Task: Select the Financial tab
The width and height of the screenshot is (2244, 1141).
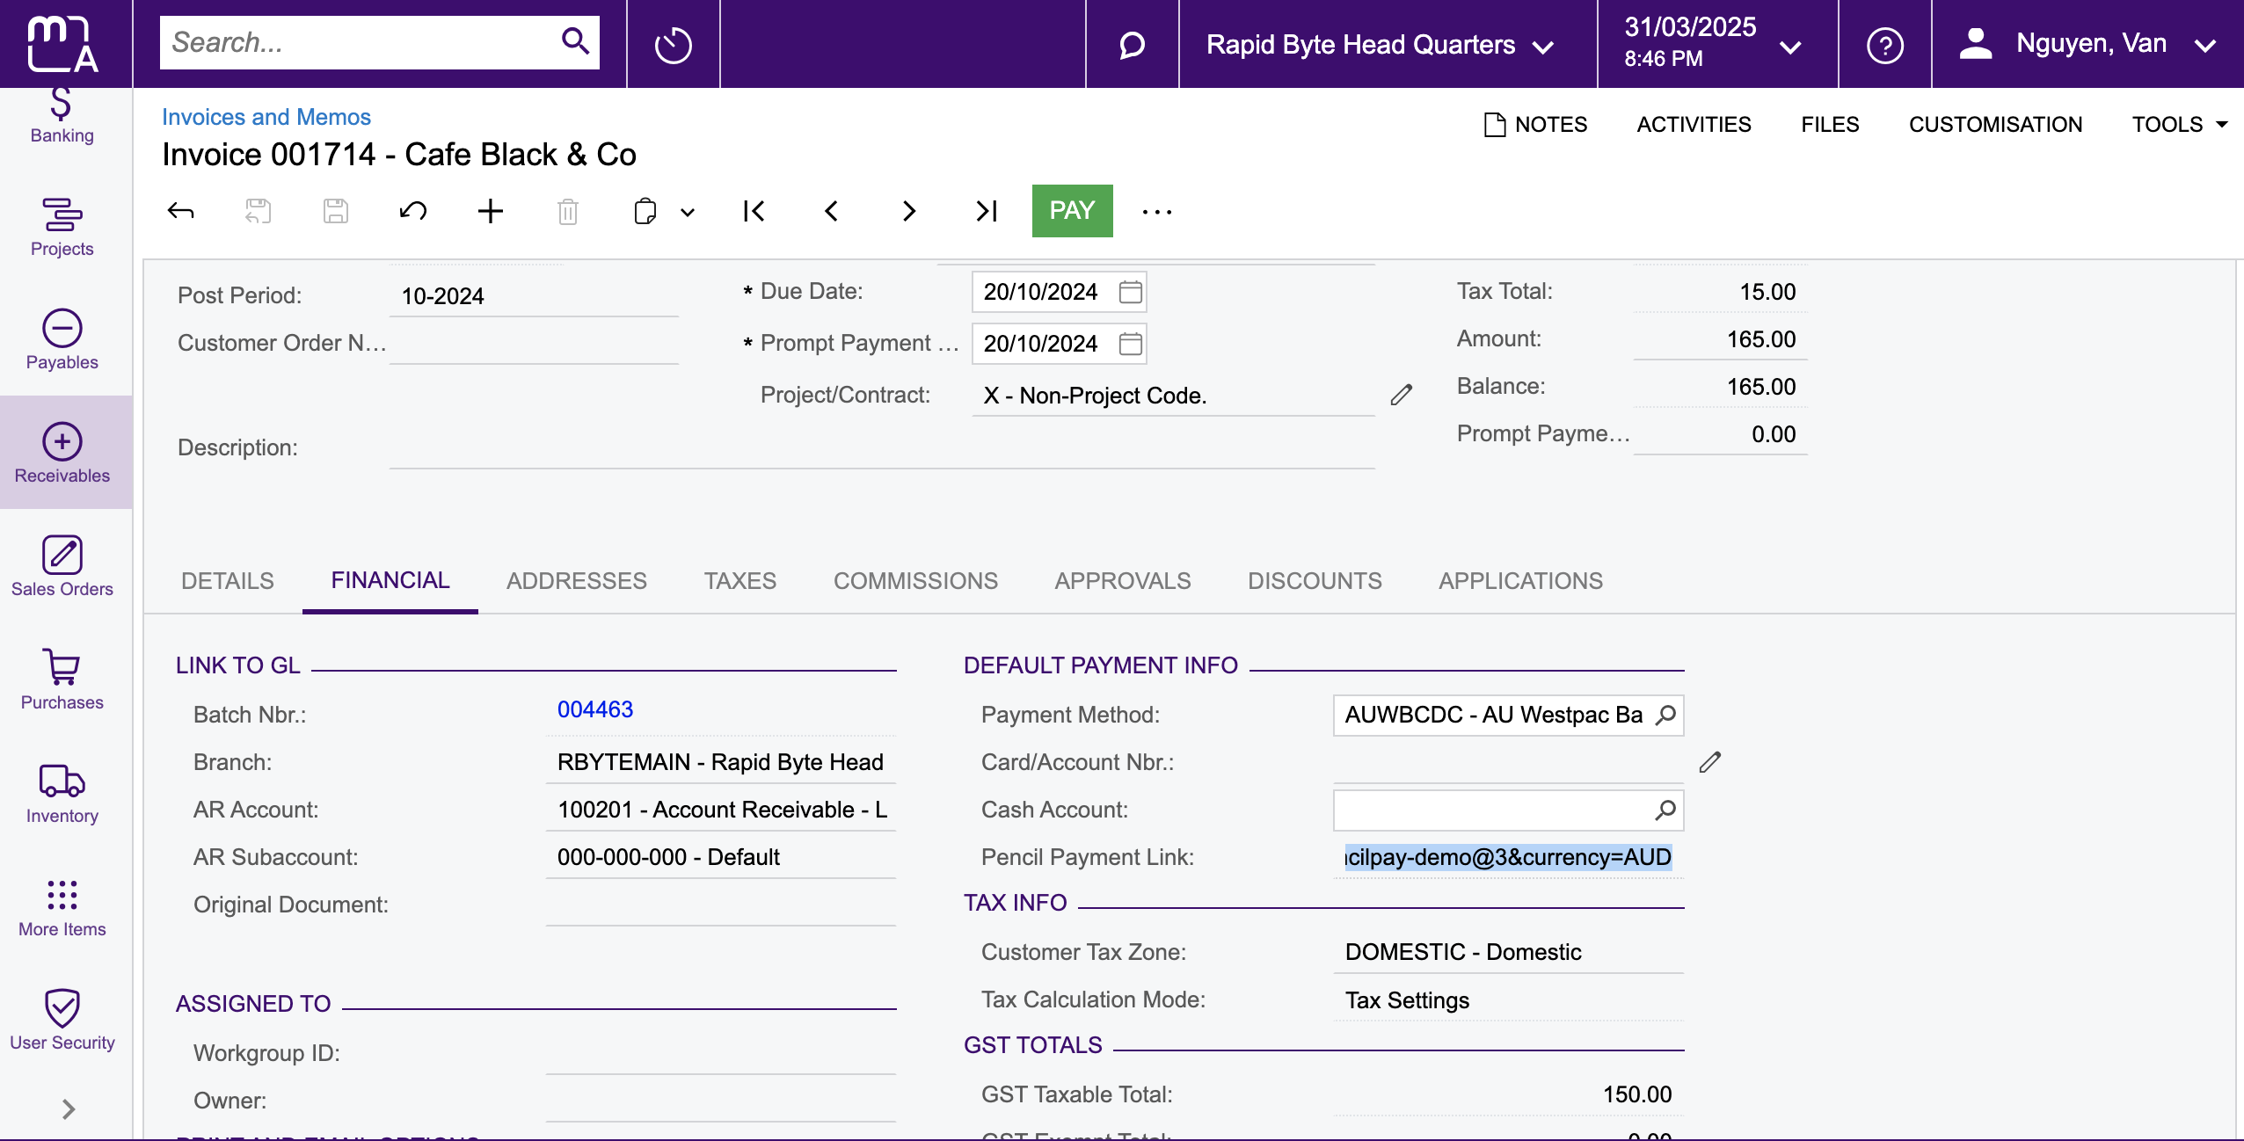Action: pos(390,580)
